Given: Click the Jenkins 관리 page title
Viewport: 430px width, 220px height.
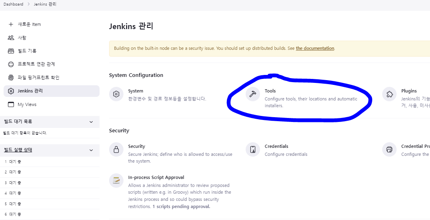Looking at the screenshot, I should tap(131, 26).
